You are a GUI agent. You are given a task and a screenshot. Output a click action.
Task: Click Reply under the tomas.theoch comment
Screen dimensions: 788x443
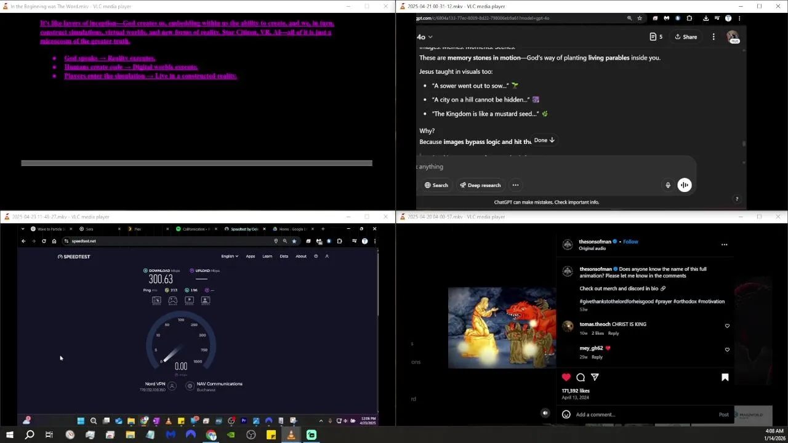(613, 333)
